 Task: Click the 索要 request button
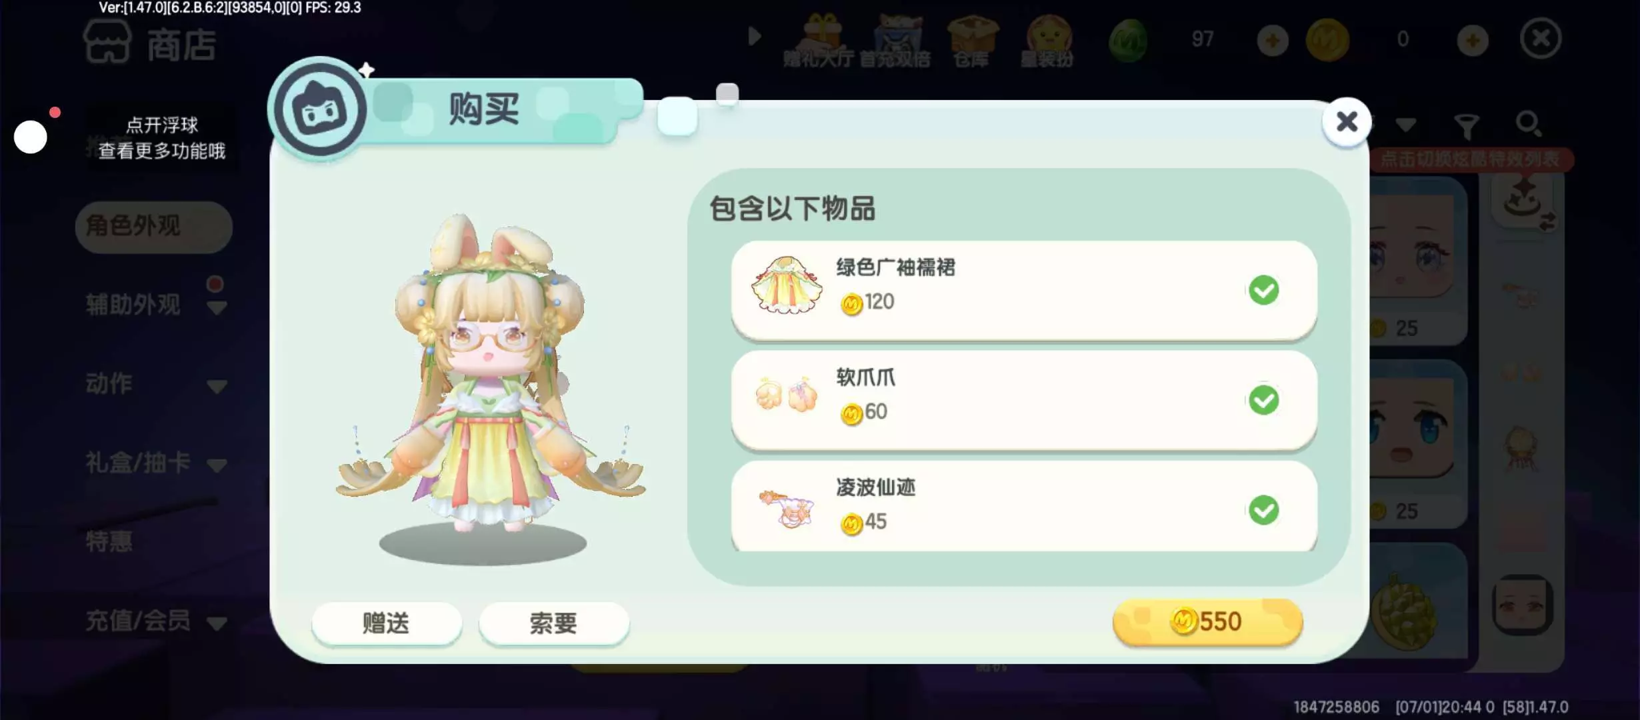click(x=553, y=623)
